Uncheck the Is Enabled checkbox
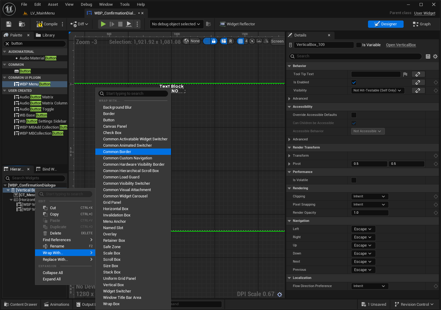This screenshot has width=441, height=310. coord(354,82)
